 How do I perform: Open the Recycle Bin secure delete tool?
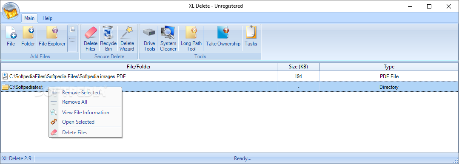click(108, 39)
